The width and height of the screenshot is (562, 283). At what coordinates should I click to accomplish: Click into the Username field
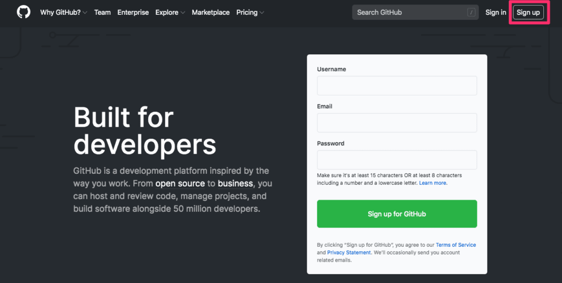[397, 86]
